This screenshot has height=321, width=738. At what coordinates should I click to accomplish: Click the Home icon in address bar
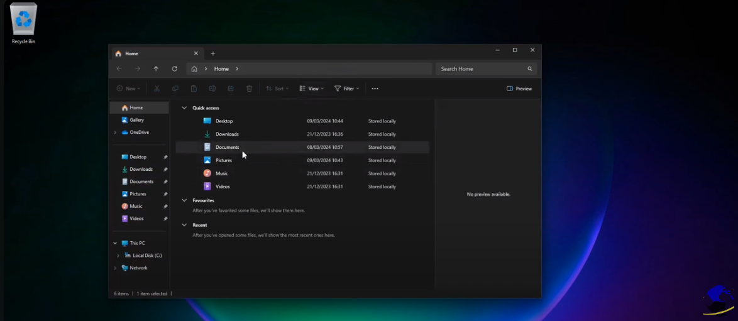pyautogui.click(x=194, y=69)
